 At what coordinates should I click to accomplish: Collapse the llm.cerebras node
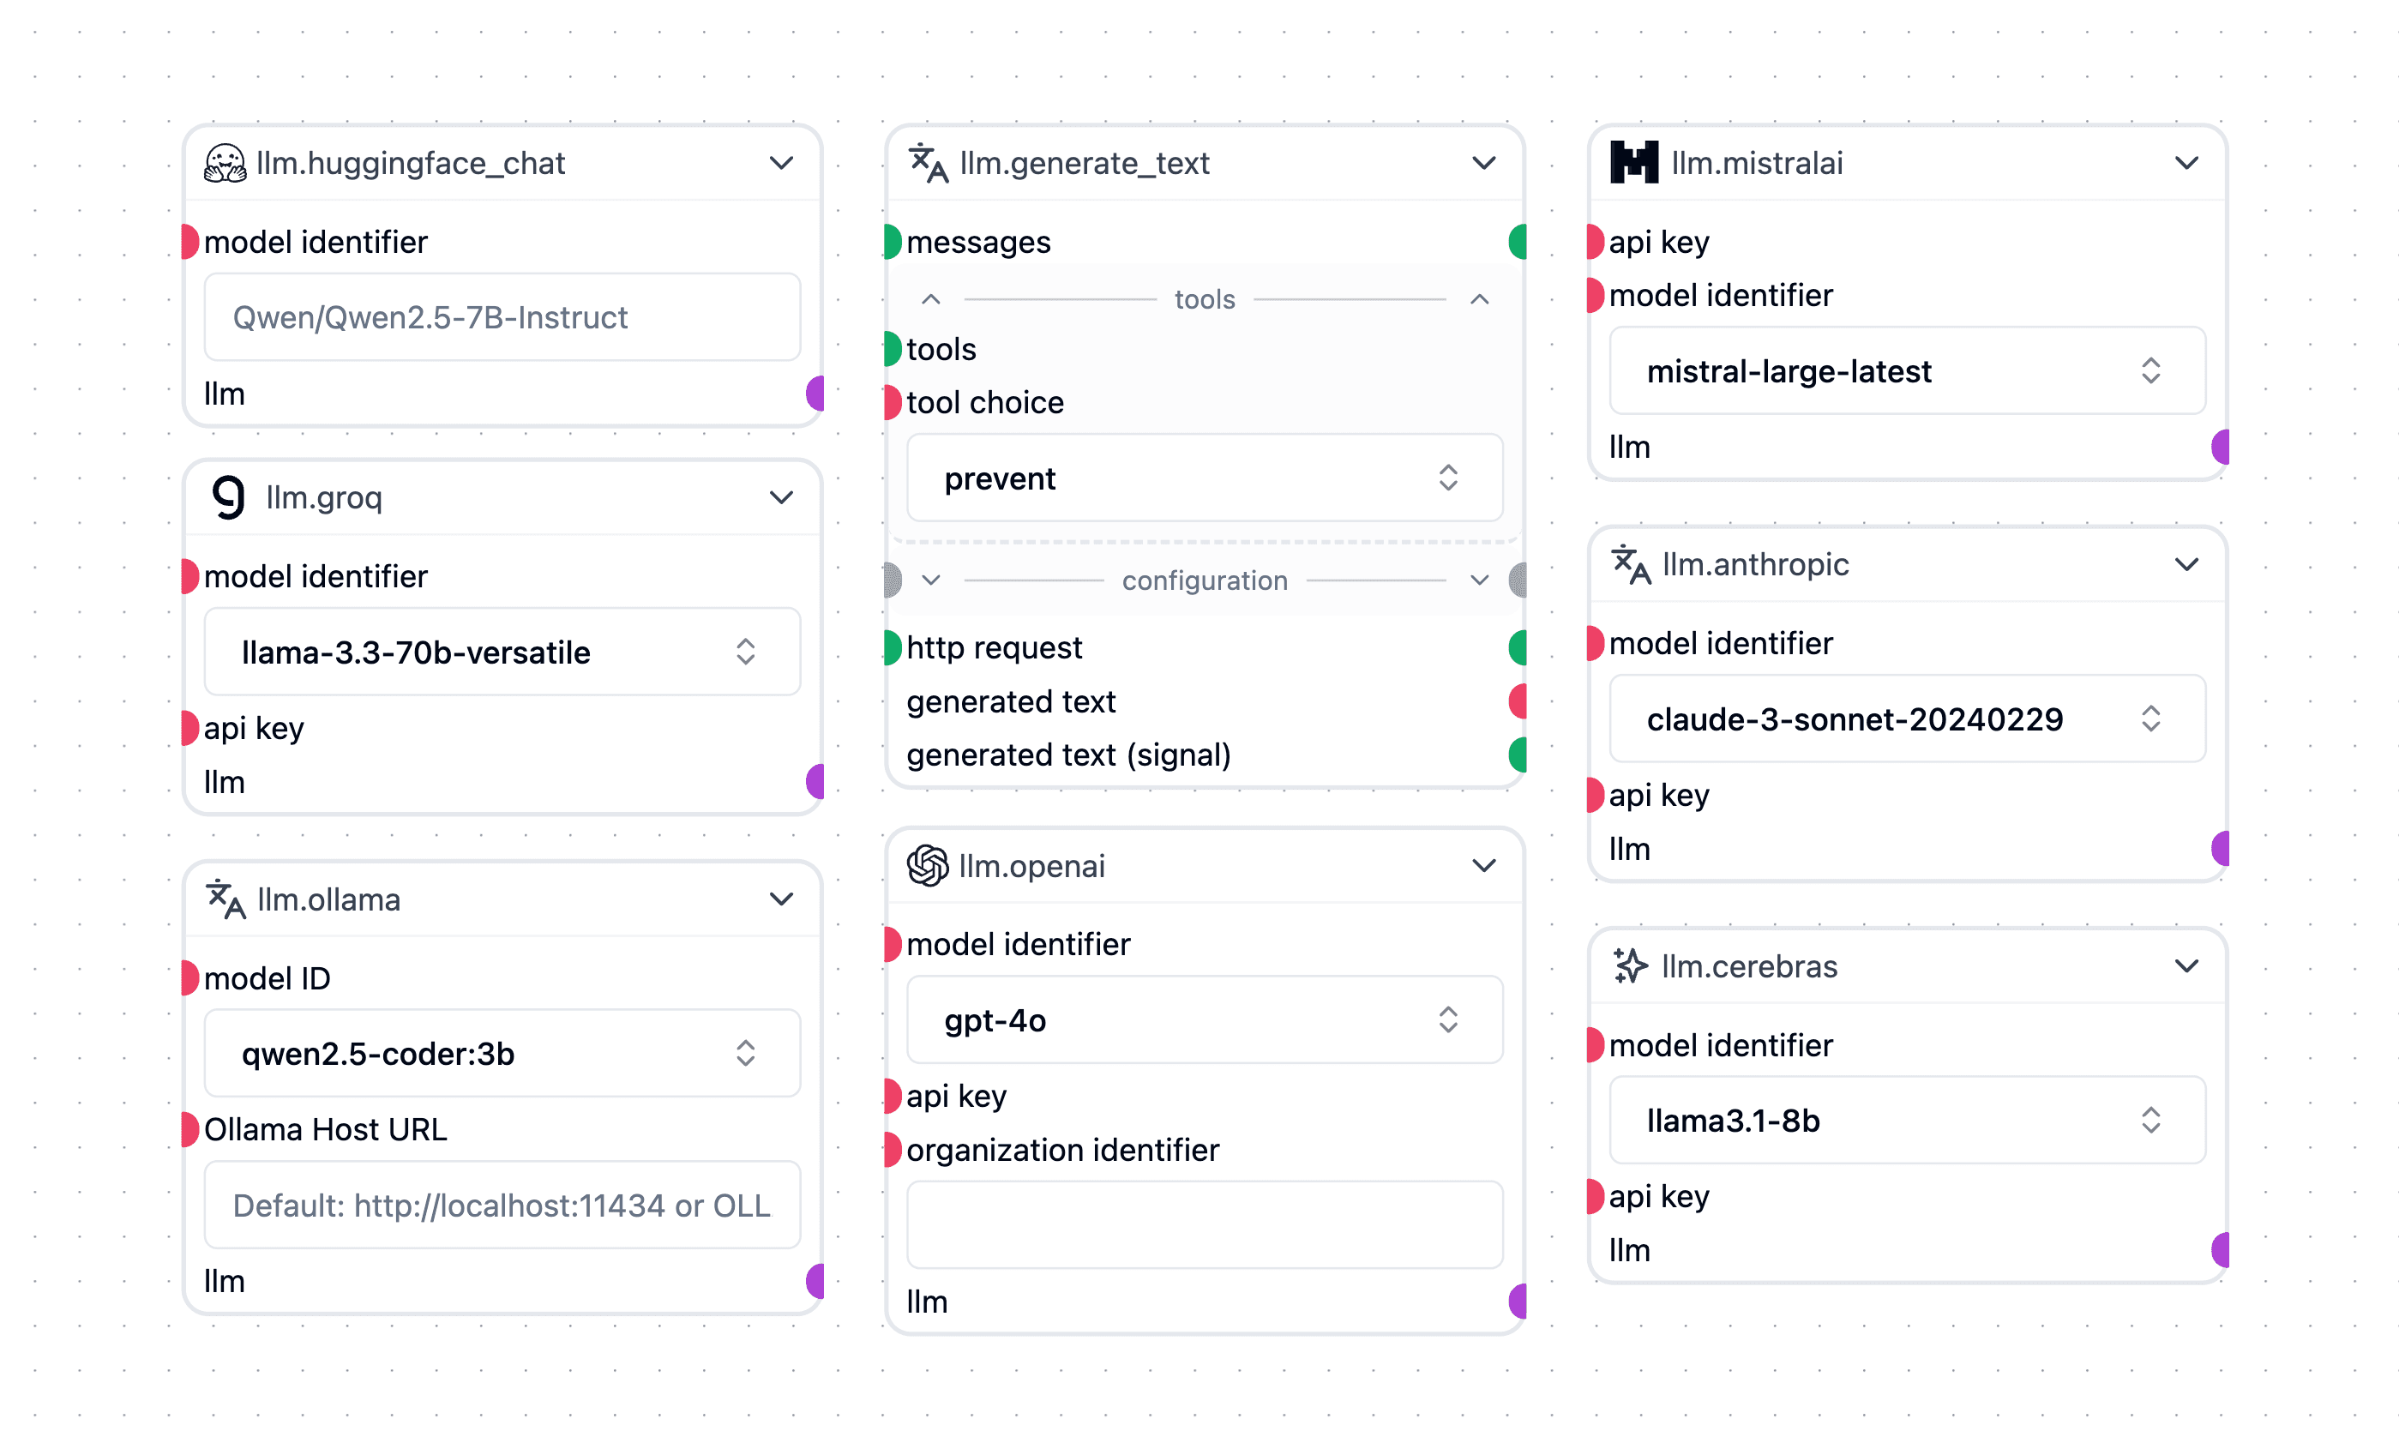click(x=2186, y=966)
